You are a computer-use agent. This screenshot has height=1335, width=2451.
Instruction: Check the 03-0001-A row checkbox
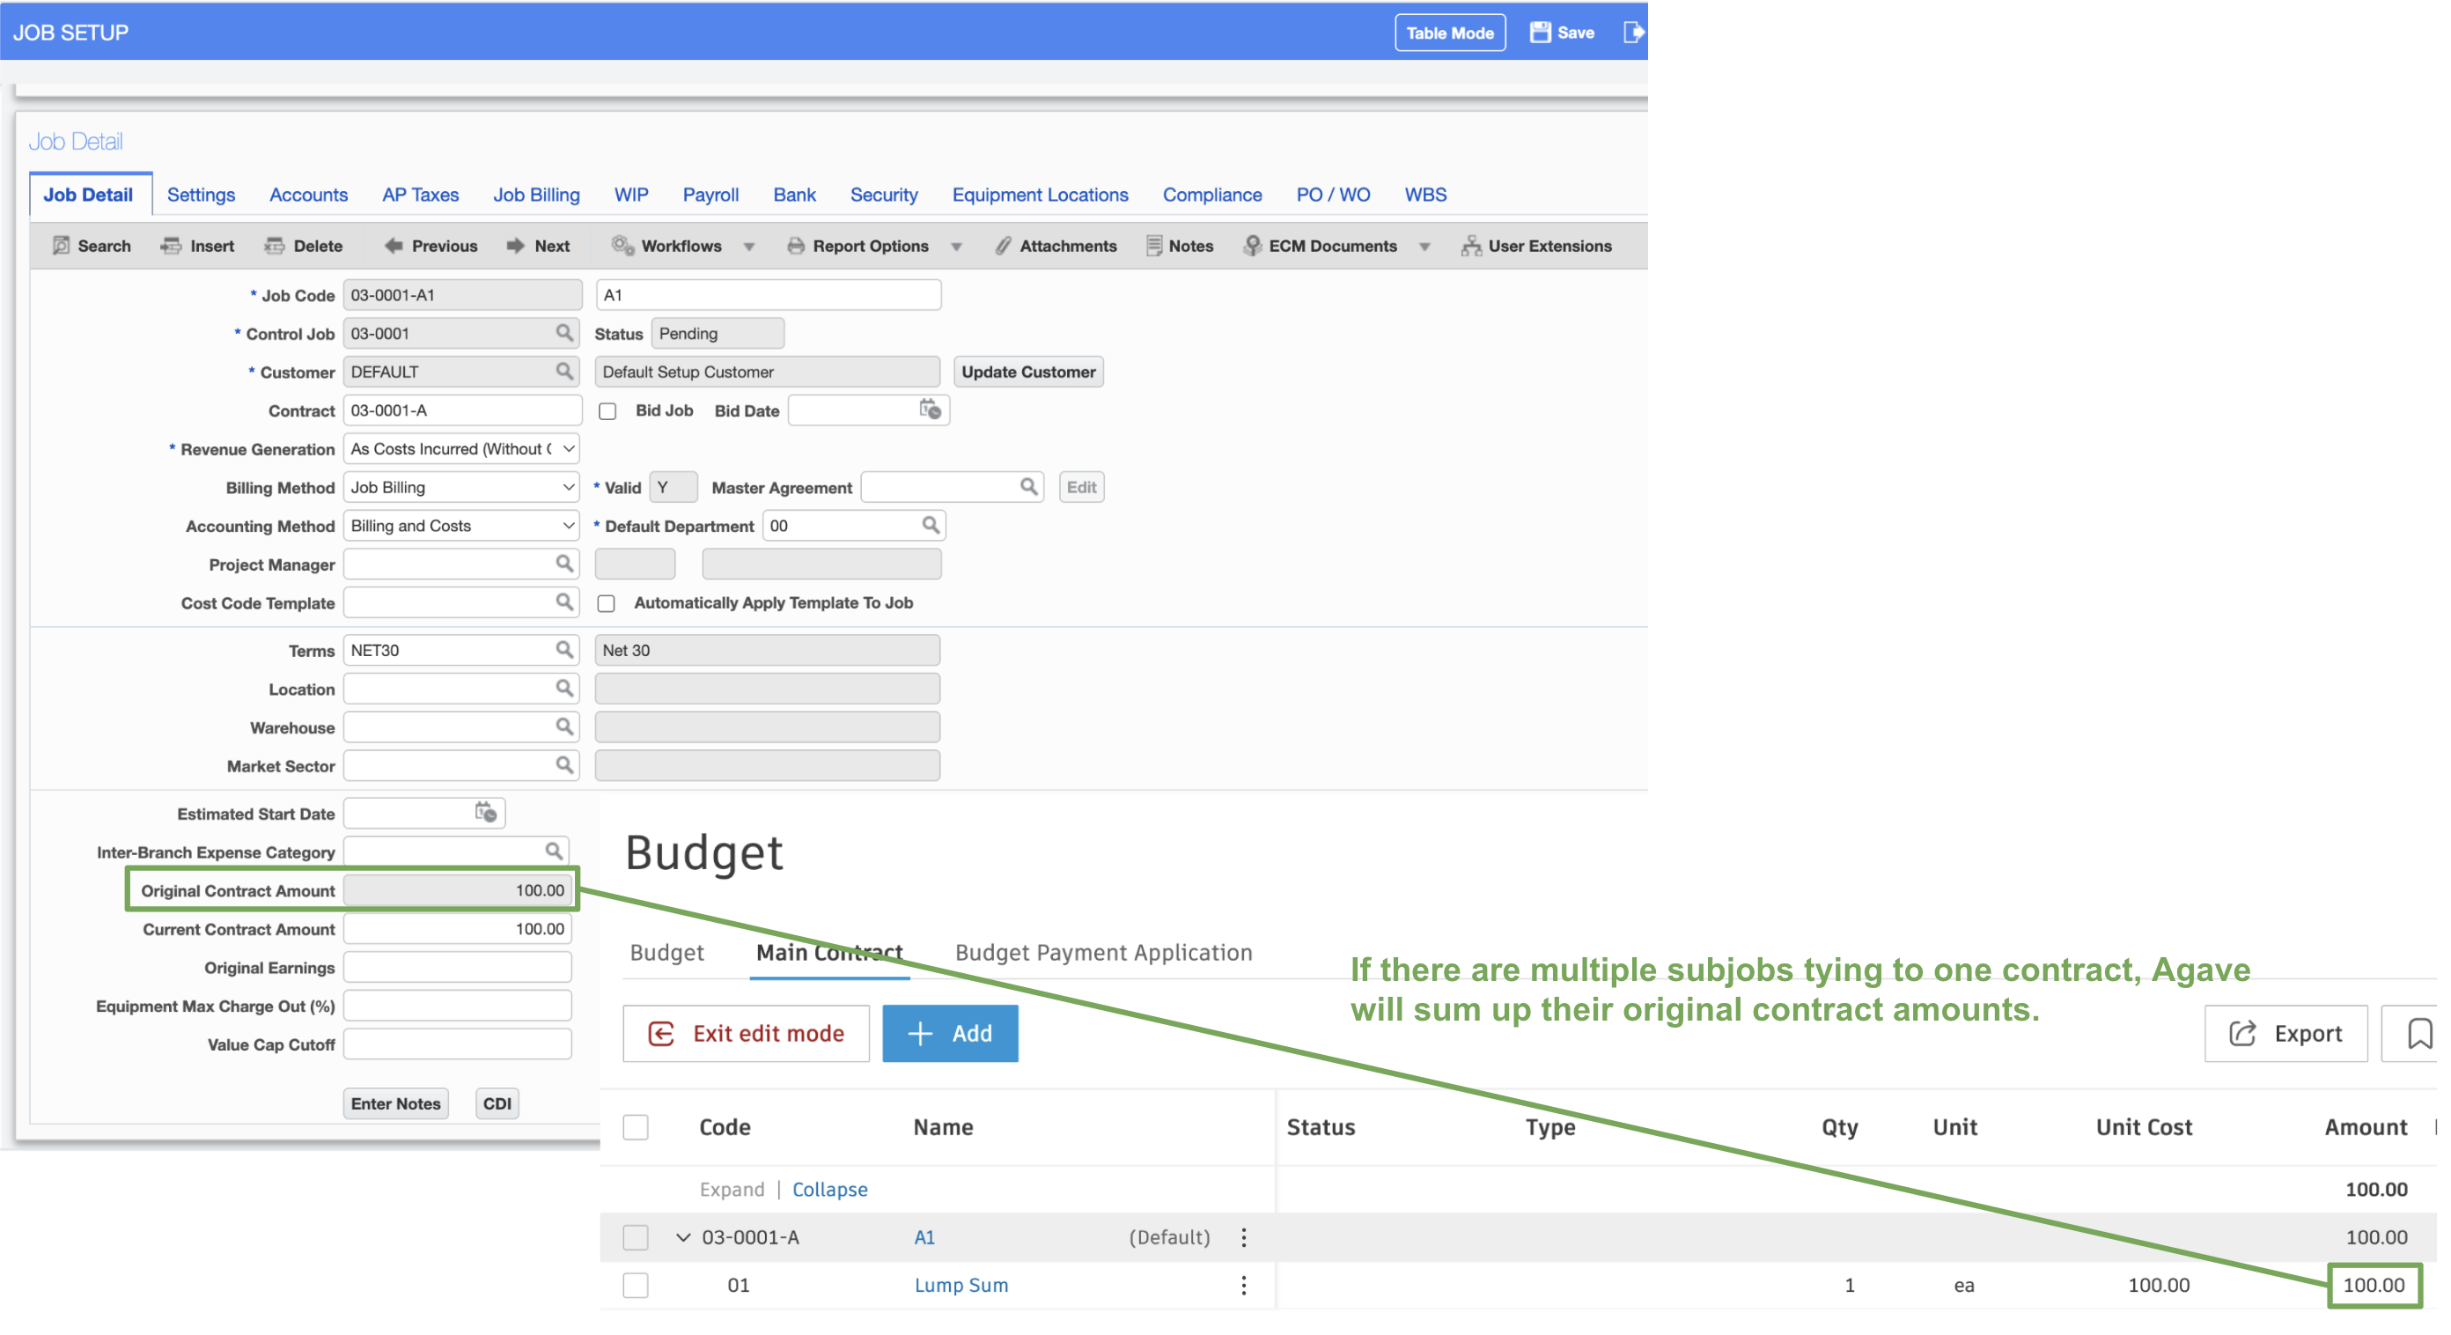(x=636, y=1237)
